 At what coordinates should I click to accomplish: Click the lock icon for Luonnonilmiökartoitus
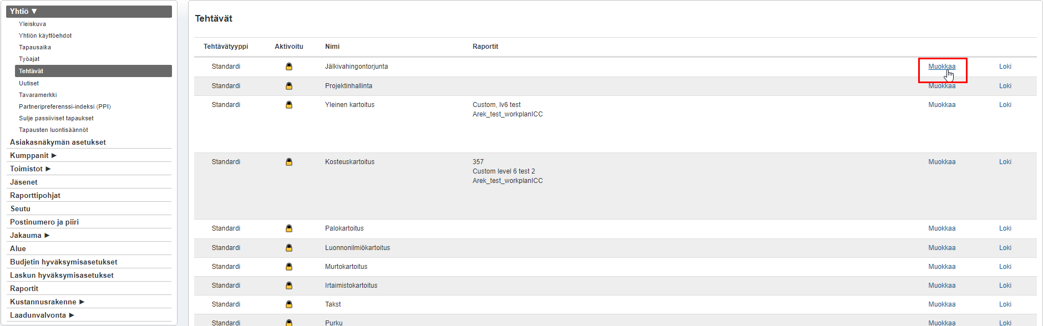point(289,248)
